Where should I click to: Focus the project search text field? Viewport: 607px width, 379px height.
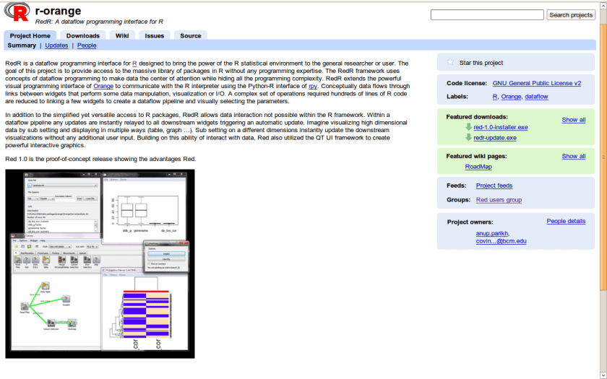point(486,14)
